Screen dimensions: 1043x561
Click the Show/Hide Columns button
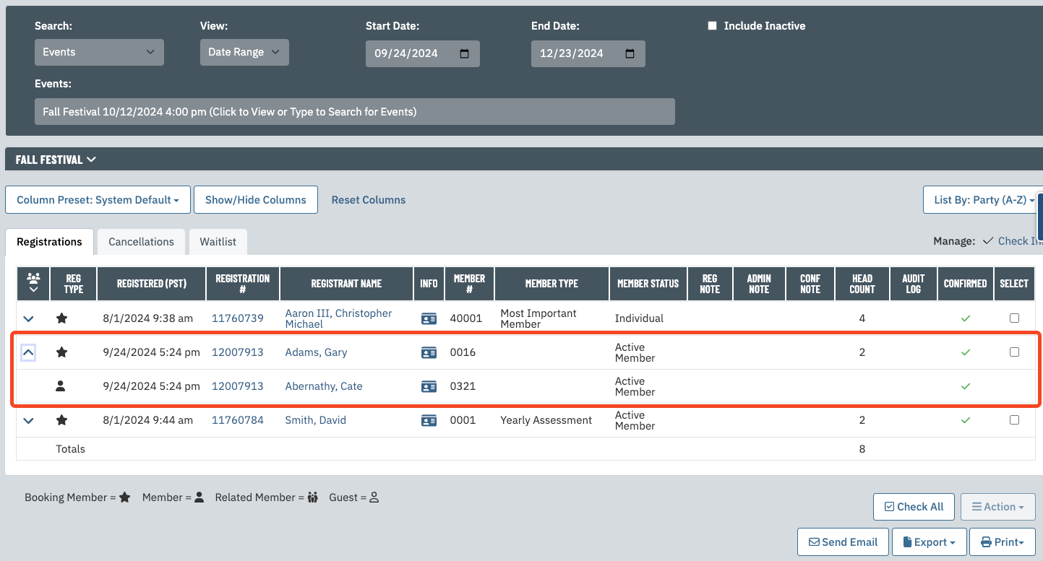(x=256, y=200)
